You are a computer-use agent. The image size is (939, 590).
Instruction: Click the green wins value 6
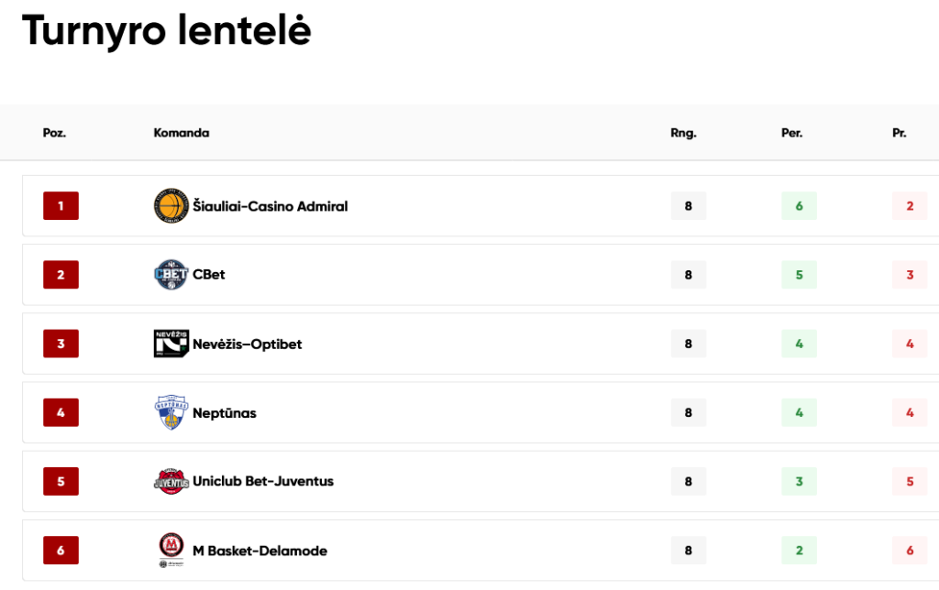point(799,206)
